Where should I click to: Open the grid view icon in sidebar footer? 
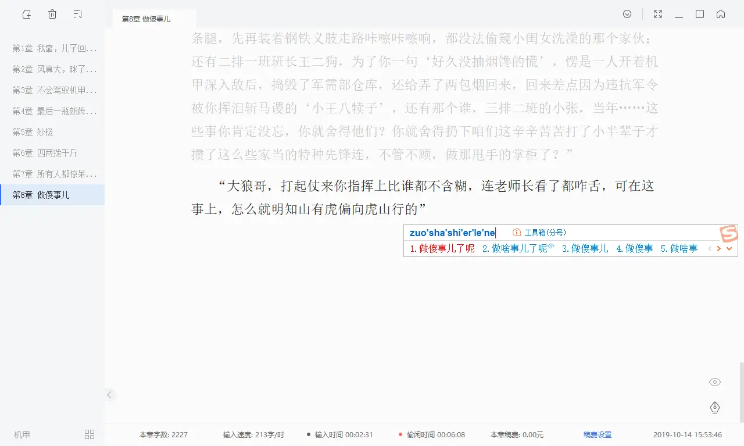[90, 434]
